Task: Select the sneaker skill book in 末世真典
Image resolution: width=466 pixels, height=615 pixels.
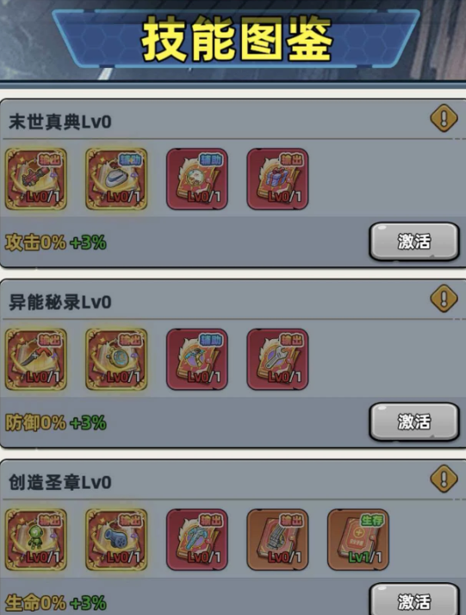Action: pyautogui.click(x=116, y=179)
